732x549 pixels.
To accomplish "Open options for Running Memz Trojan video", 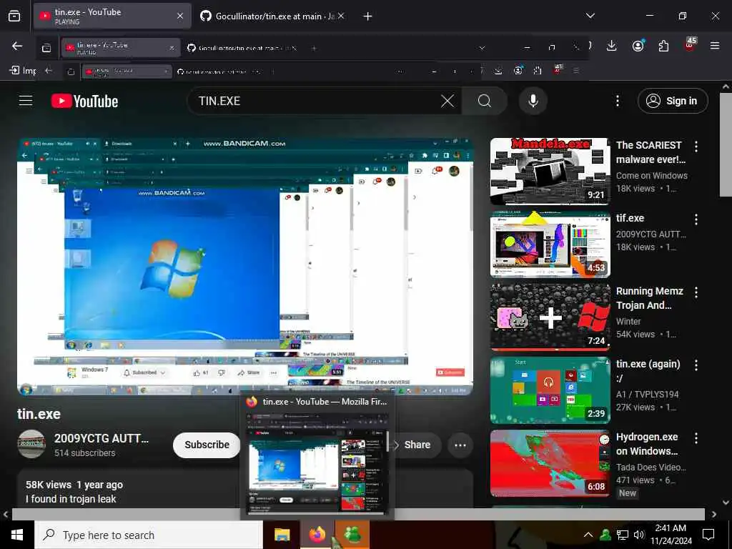I will point(696,292).
